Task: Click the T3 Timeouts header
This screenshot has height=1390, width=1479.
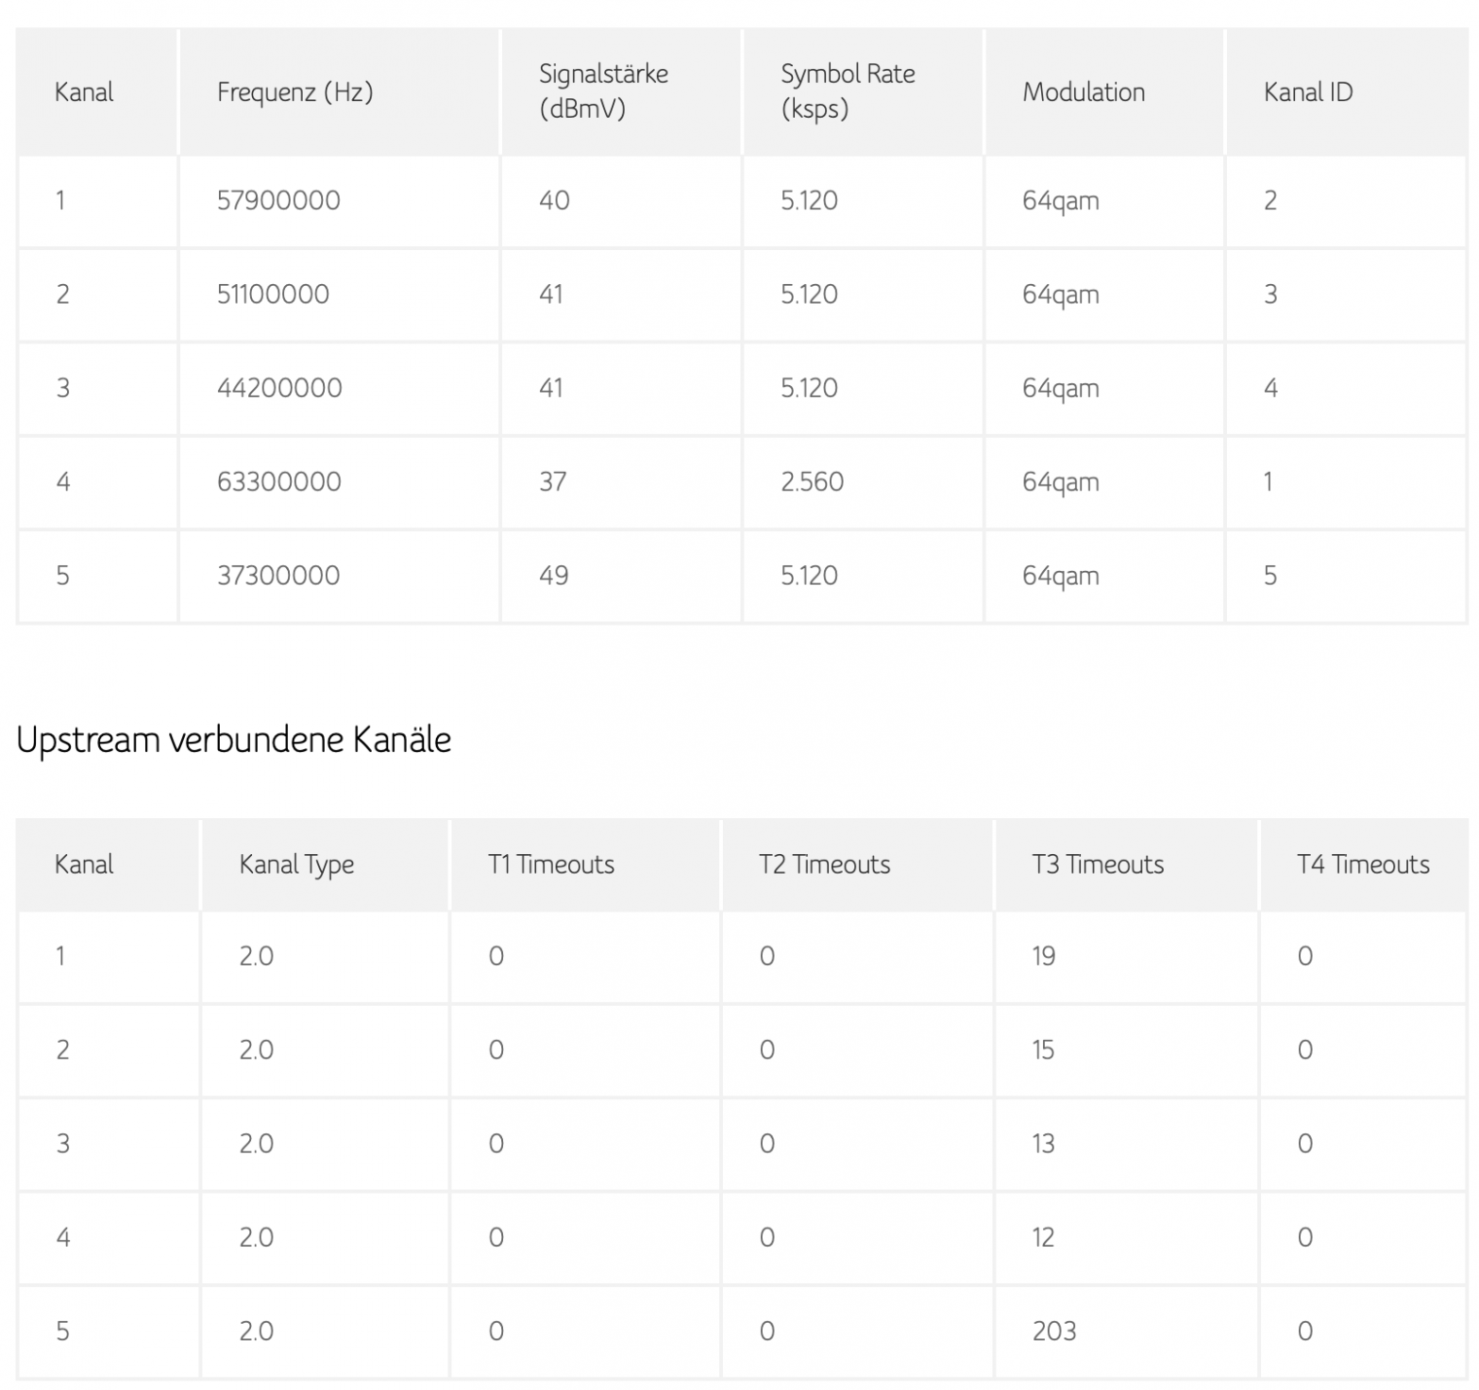Action: click(1098, 864)
